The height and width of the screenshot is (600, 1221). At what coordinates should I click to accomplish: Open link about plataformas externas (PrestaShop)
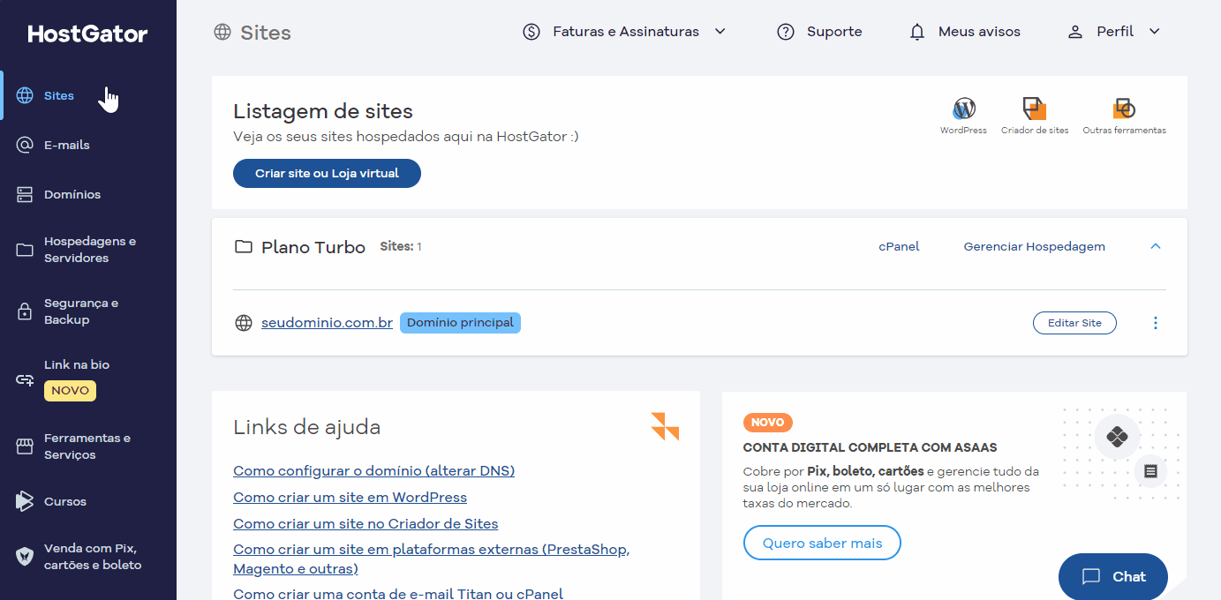(x=431, y=559)
